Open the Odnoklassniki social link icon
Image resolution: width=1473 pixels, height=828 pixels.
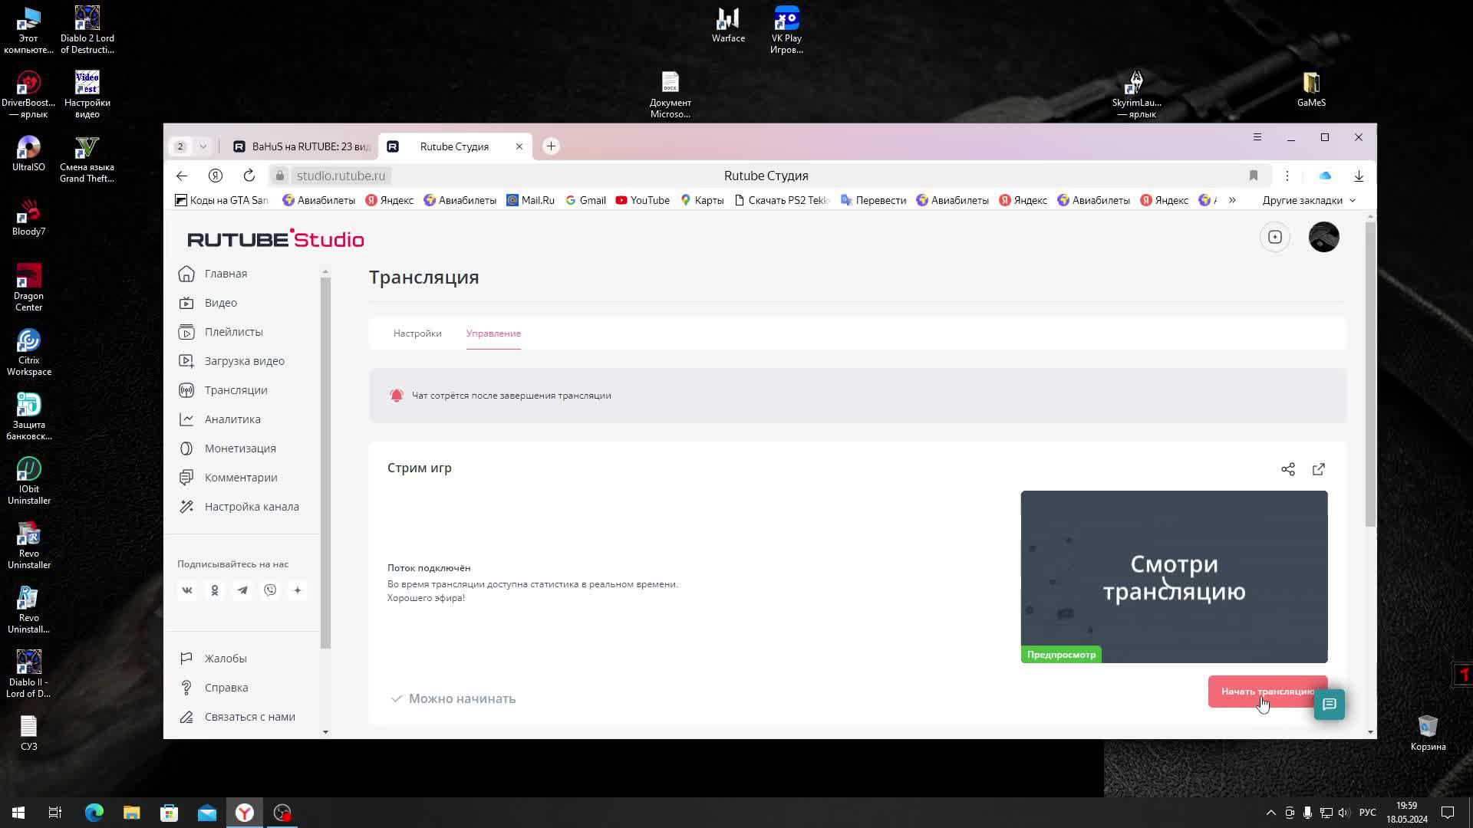tap(215, 590)
